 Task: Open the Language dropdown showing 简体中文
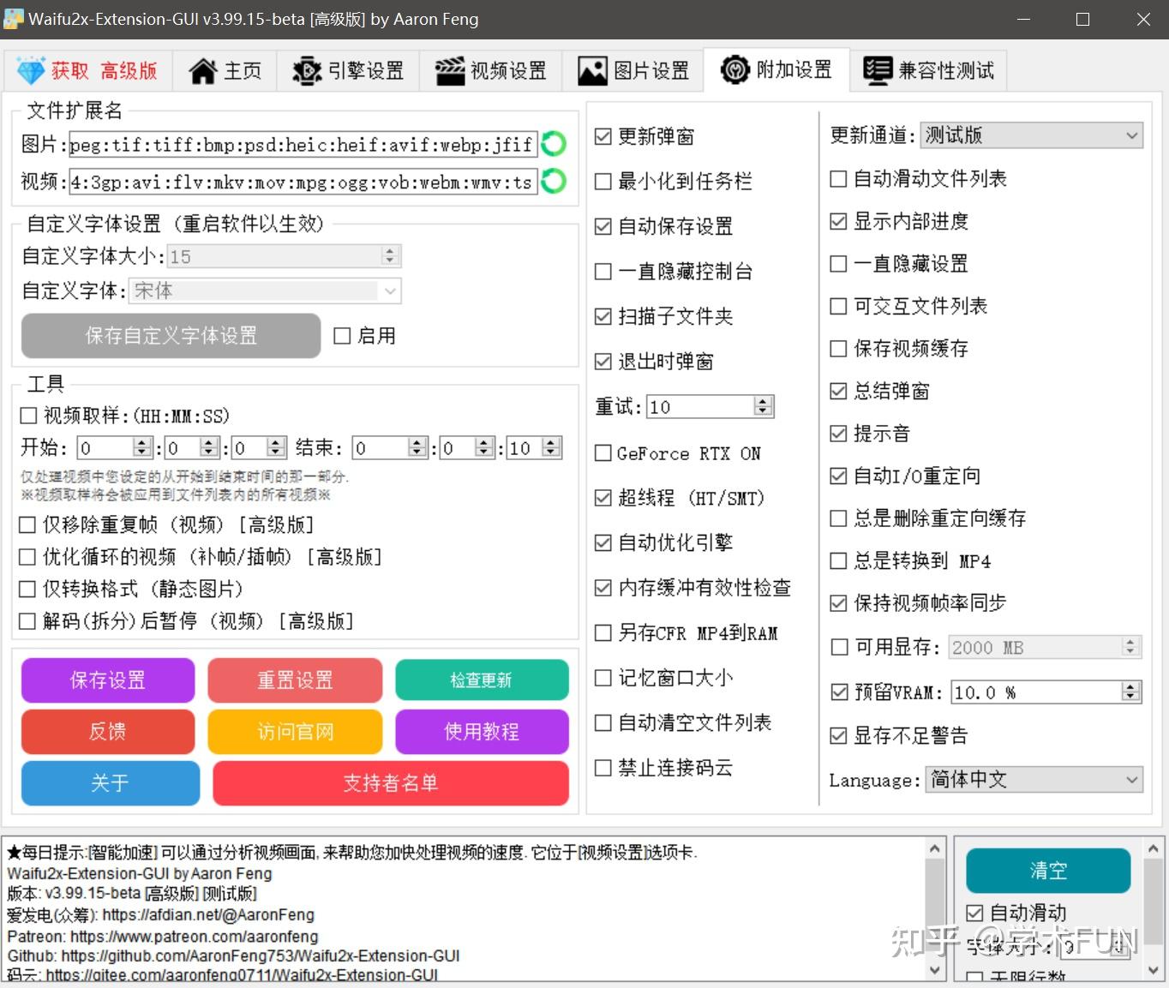click(1133, 780)
